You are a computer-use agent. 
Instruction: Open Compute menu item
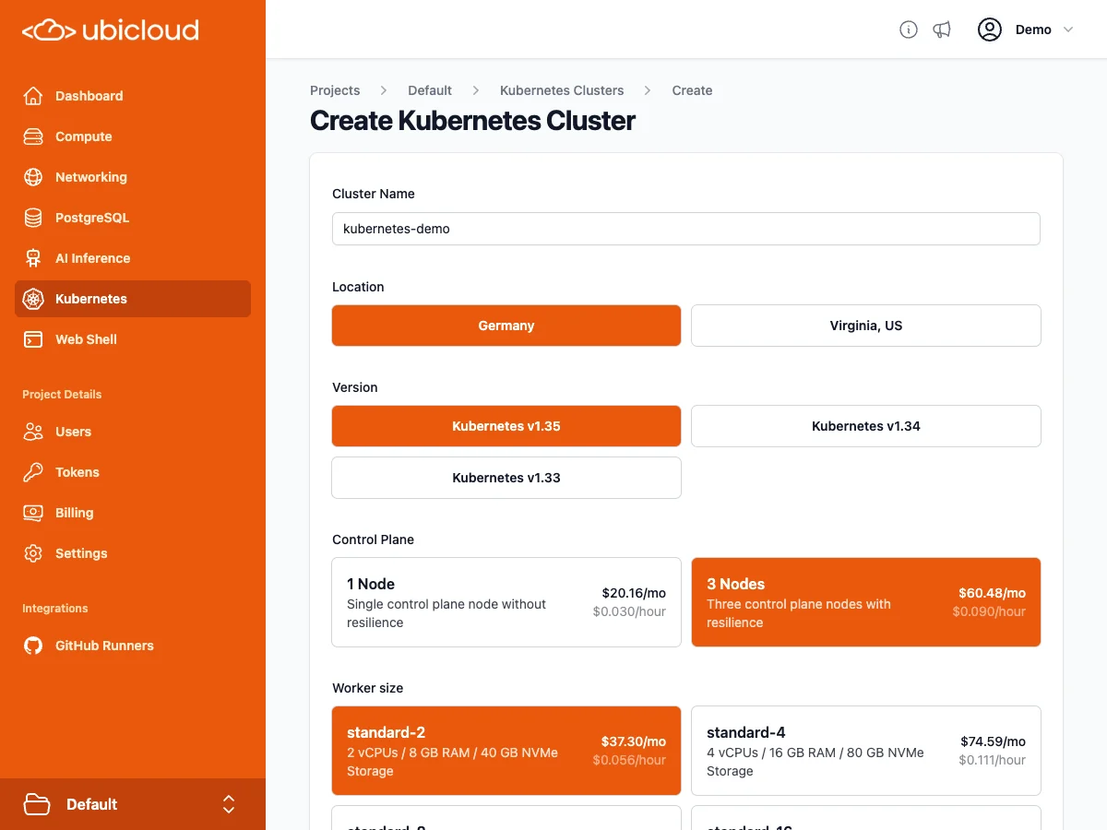pyautogui.click(x=133, y=136)
